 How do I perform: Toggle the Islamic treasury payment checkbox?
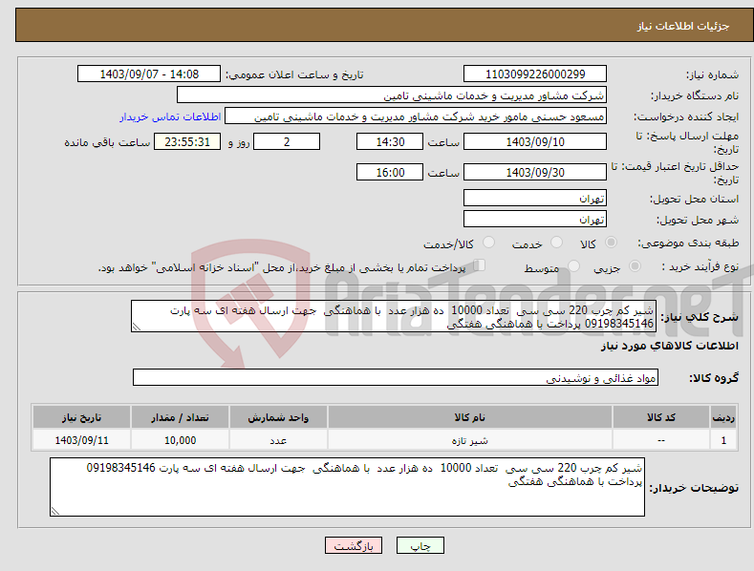[x=480, y=265]
